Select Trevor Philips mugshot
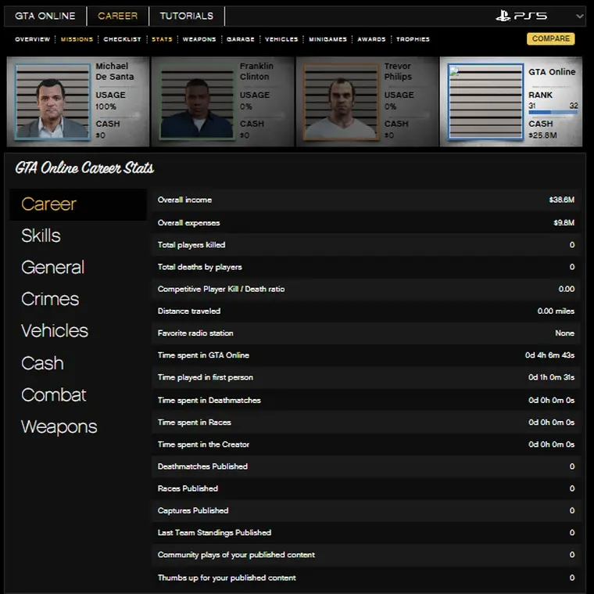The height and width of the screenshot is (594, 594). [x=341, y=102]
